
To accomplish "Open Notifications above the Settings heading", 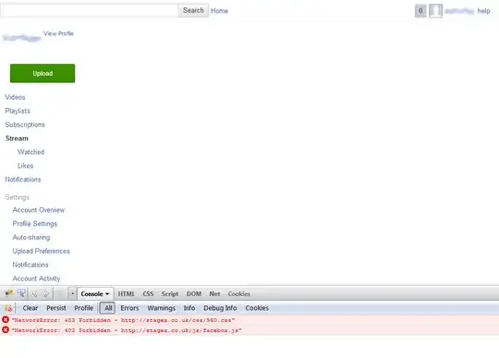I will pyautogui.click(x=23, y=179).
